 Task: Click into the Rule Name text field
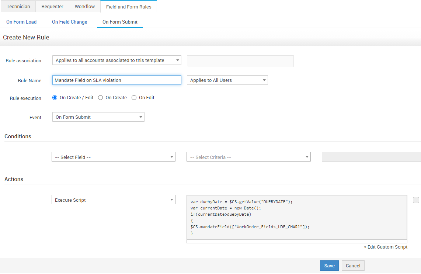[x=116, y=80]
